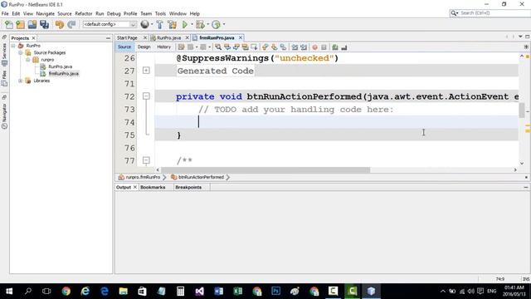Build Project with the hammer icon
This screenshot has width=531, height=299.
tap(159, 24)
